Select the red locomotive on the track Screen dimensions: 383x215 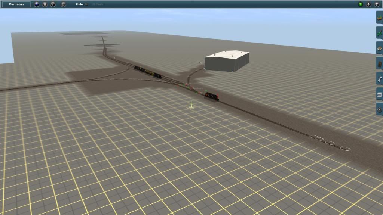pos(212,96)
